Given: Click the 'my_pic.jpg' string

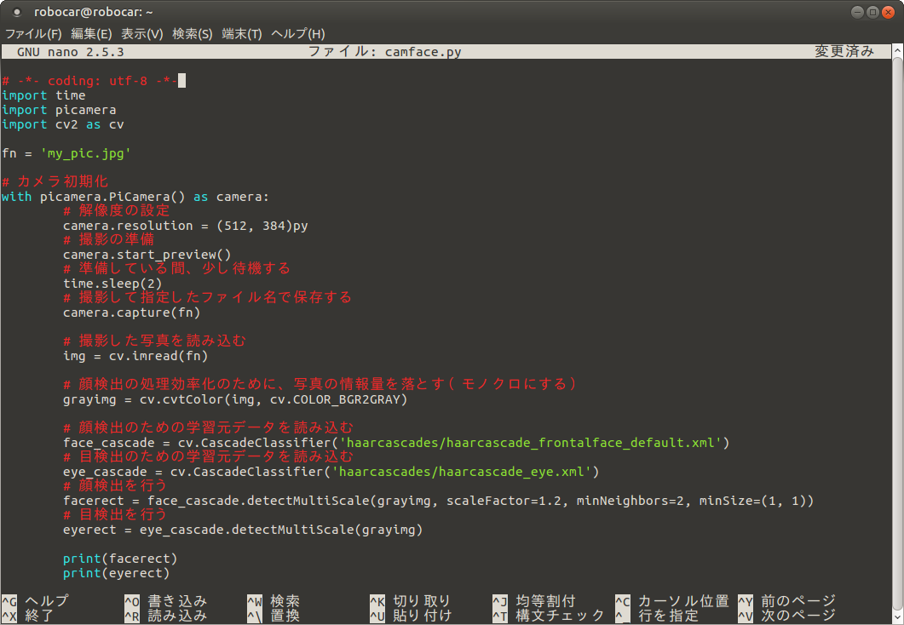Looking at the screenshot, I should tap(86, 154).
